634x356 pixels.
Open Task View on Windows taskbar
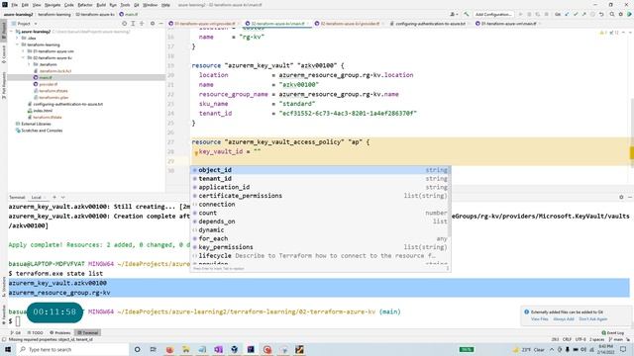153,349
